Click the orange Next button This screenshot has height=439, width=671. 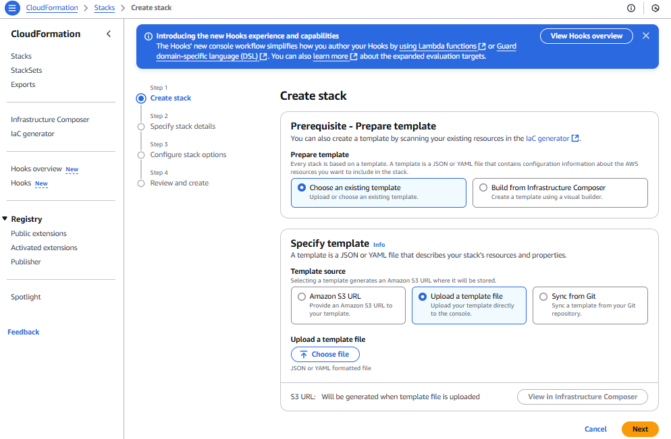click(640, 429)
